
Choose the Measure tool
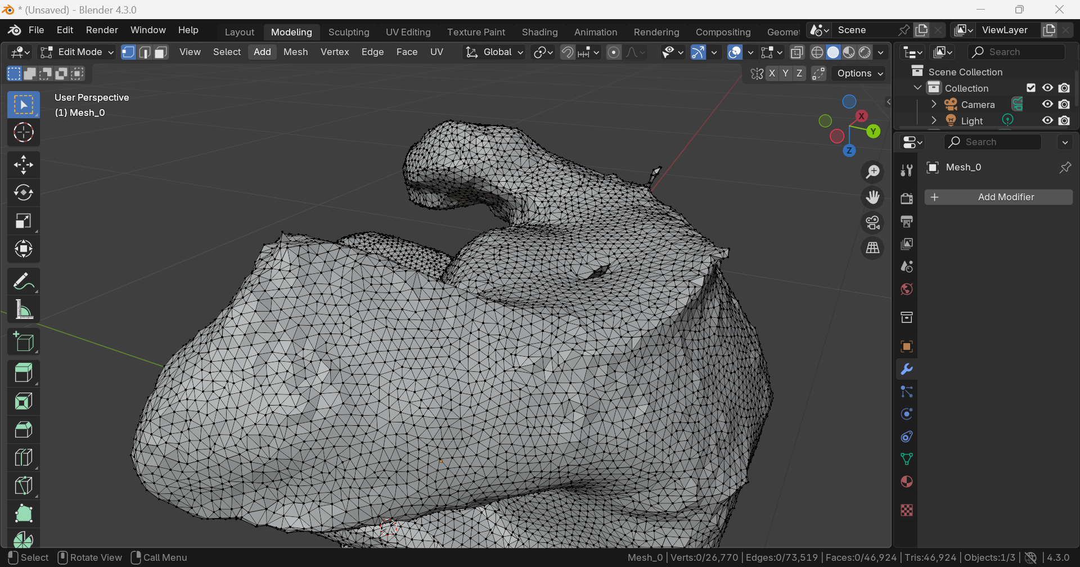pyautogui.click(x=23, y=310)
